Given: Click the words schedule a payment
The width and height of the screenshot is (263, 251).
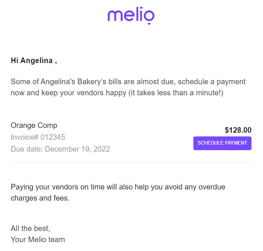Looking at the screenshot, I should click(212, 82).
